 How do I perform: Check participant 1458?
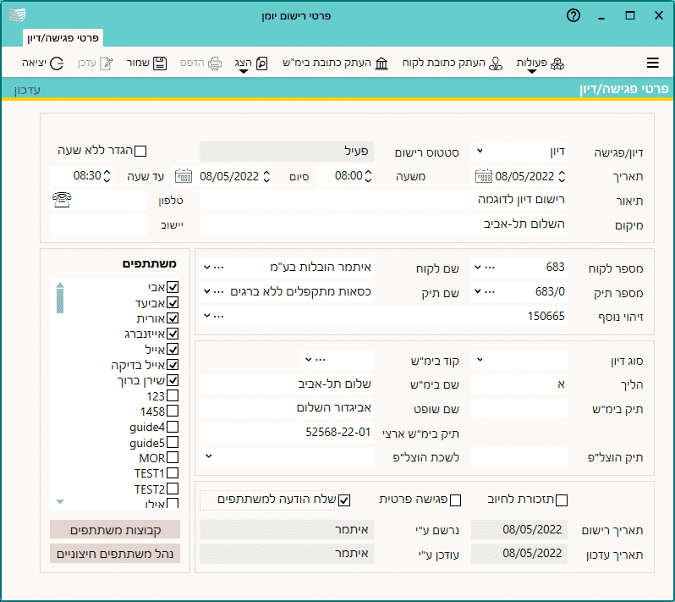tap(173, 411)
